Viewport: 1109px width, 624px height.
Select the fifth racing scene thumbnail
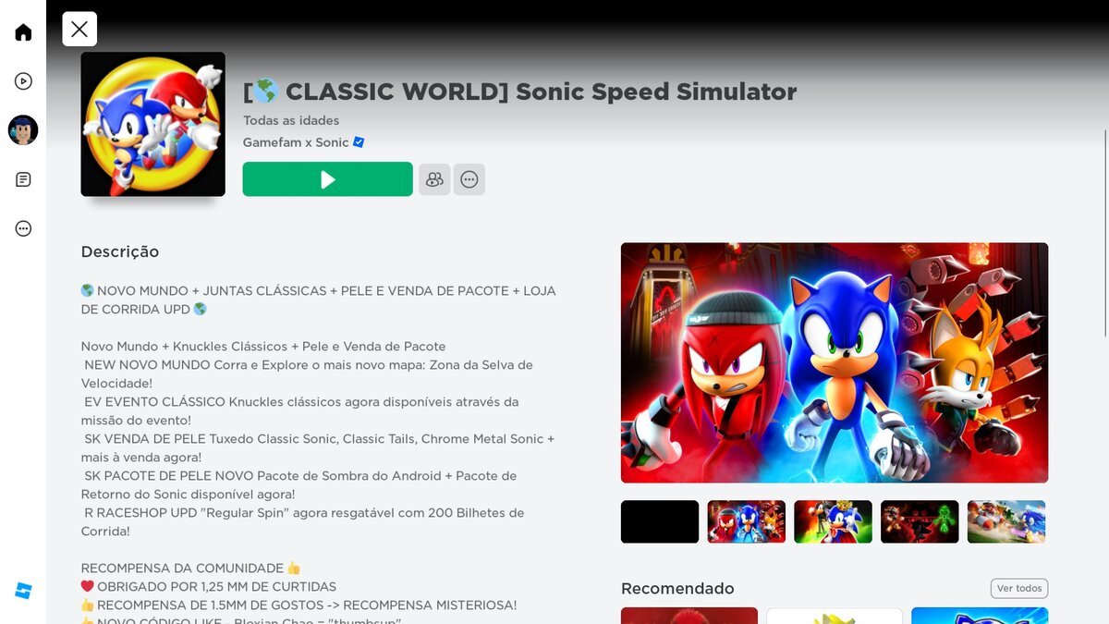pyautogui.click(x=1006, y=521)
